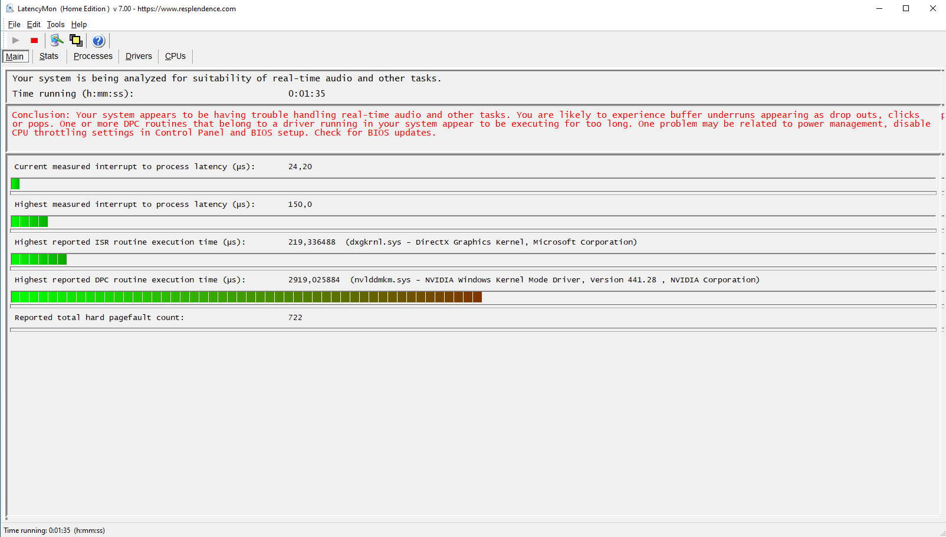Click the overlapping yellow squares window icon

coord(76,40)
